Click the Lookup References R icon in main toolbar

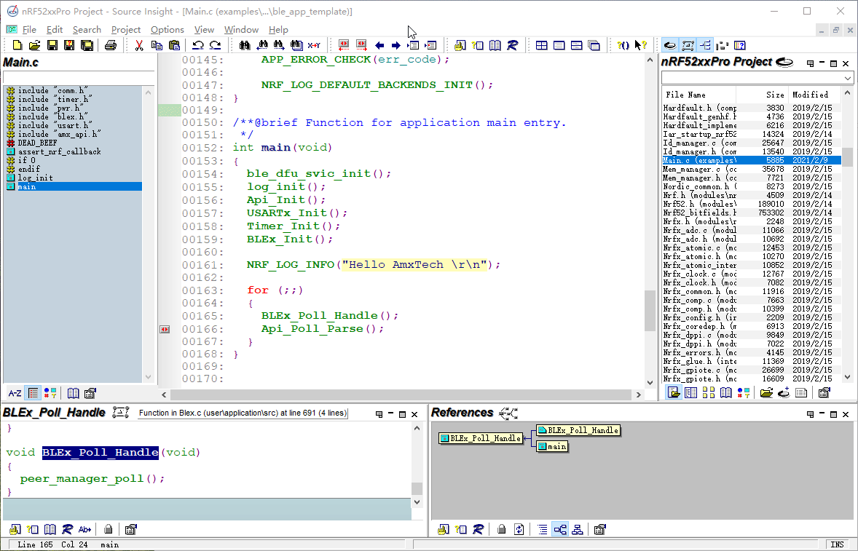tap(512, 45)
